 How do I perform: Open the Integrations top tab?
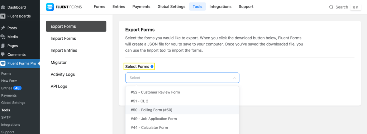[x=220, y=6]
